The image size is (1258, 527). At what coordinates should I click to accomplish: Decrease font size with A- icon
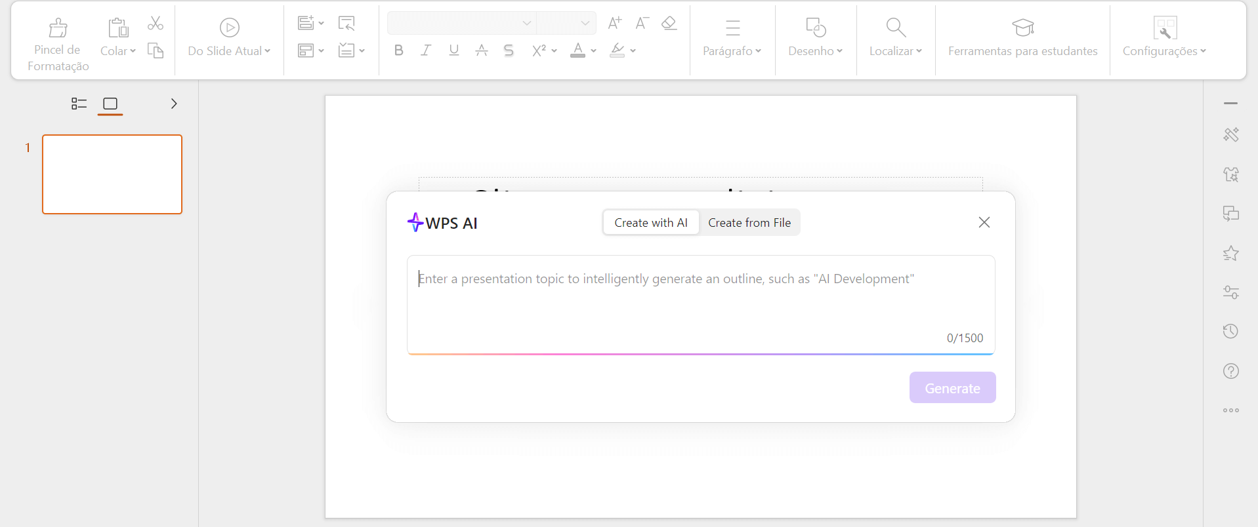click(642, 23)
